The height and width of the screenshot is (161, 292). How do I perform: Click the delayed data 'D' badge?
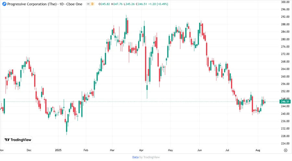point(92,4)
